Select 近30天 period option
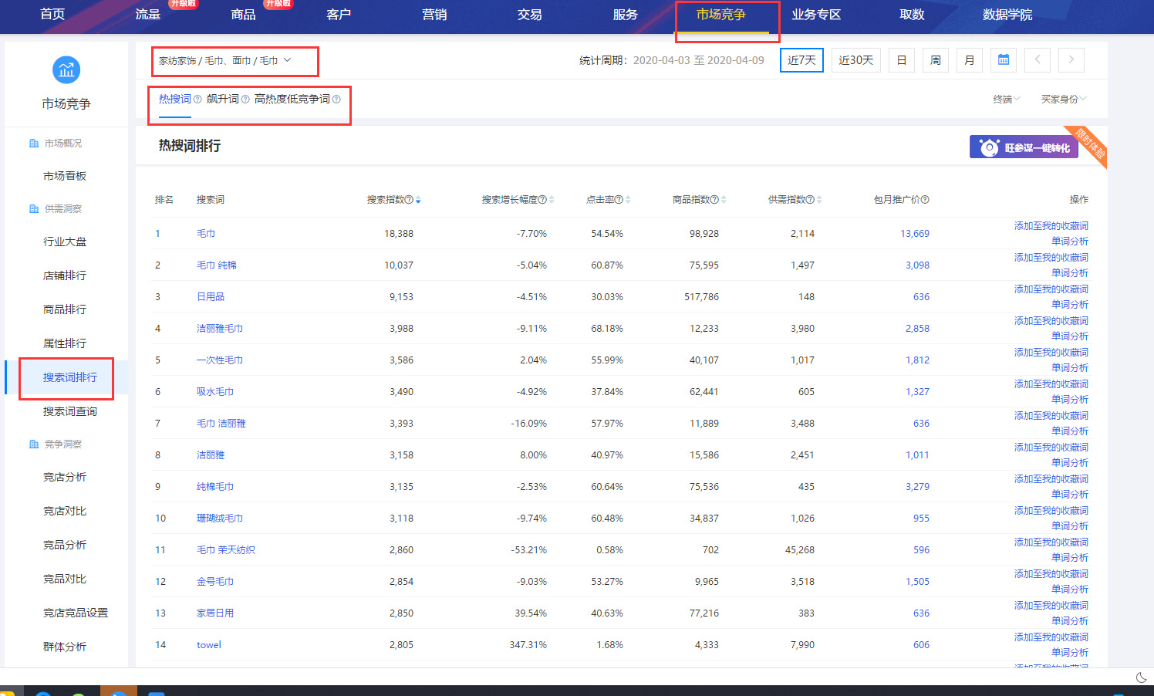1154x696 pixels. click(x=855, y=60)
